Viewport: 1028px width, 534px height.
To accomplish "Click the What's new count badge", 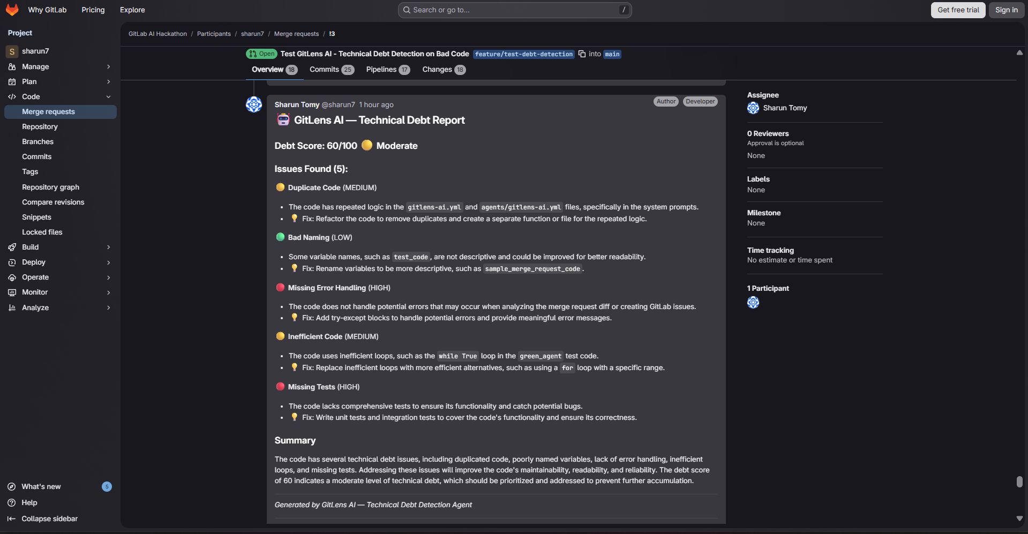I will click(107, 487).
